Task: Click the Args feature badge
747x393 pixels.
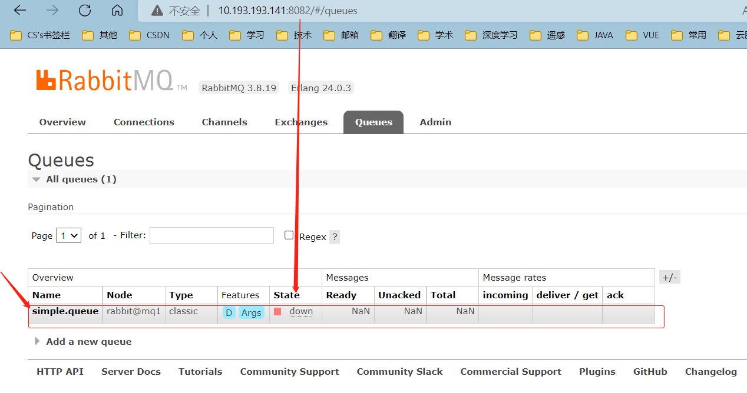Action: [x=251, y=312]
